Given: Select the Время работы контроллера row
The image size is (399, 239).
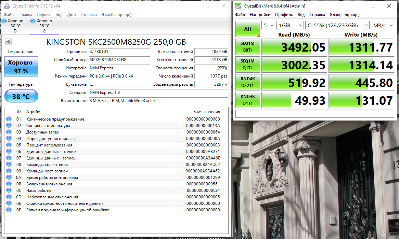Looking at the screenshot, I should click(113, 177).
